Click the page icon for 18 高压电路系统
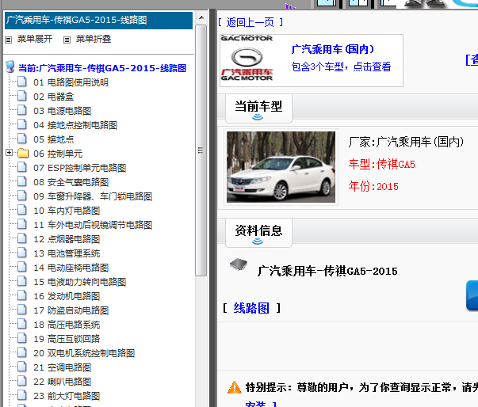Screen dimensions: 478x407 coord(22,324)
